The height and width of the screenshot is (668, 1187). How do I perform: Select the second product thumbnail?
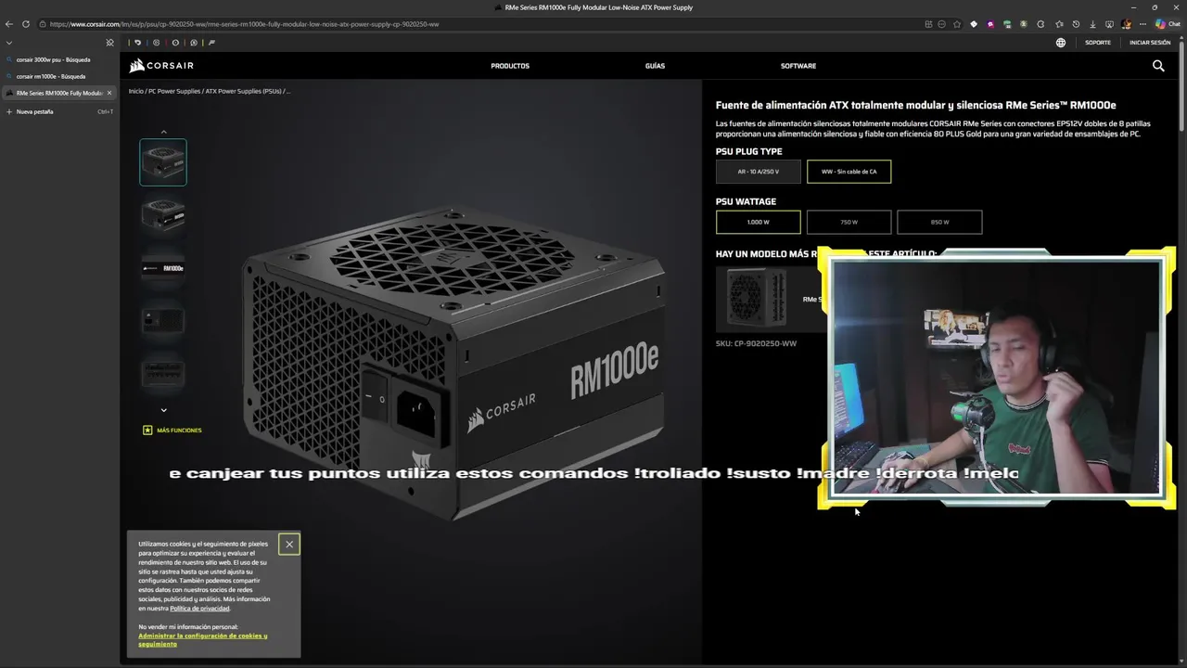pyautogui.click(x=163, y=215)
